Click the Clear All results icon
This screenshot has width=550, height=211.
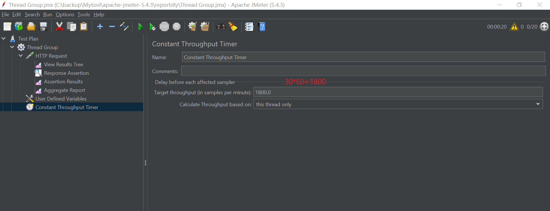click(205, 27)
